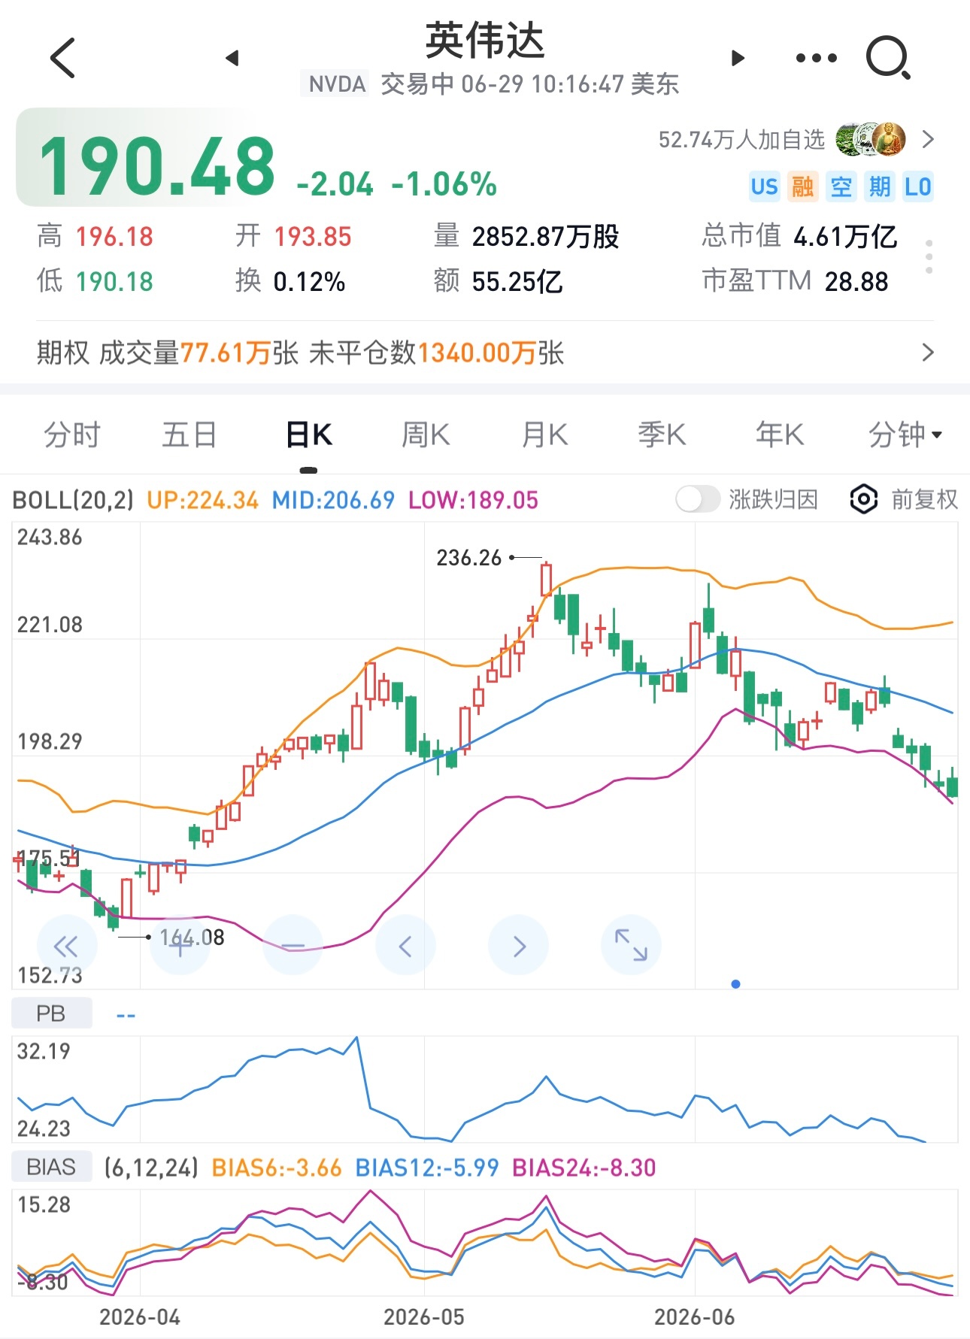This screenshot has width=970, height=1339.
Task: Move chart left with chevron button
Action: point(405,945)
